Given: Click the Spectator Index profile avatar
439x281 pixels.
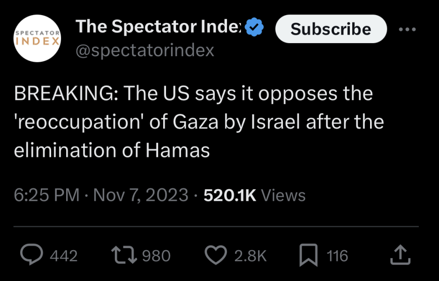Looking at the screenshot, I should click(38, 37).
